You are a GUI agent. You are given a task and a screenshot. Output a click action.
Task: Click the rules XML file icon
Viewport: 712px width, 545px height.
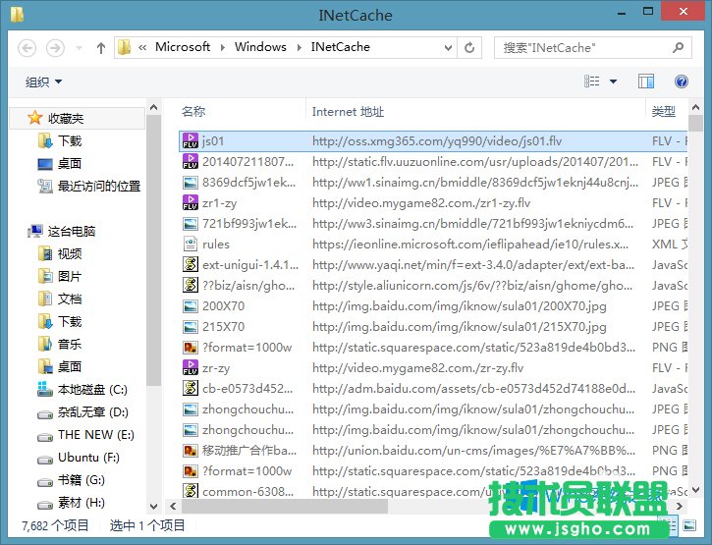tap(191, 244)
